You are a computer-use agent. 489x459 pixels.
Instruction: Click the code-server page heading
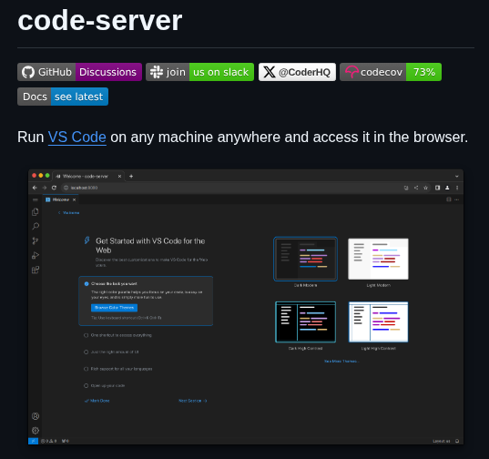(100, 21)
